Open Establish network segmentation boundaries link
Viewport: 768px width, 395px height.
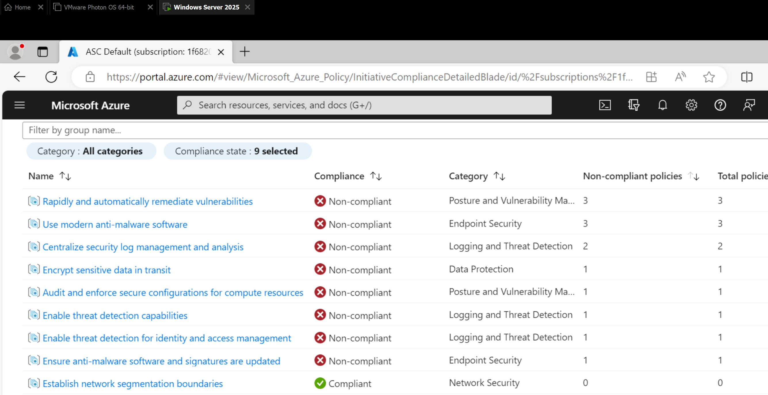tap(133, 384)
